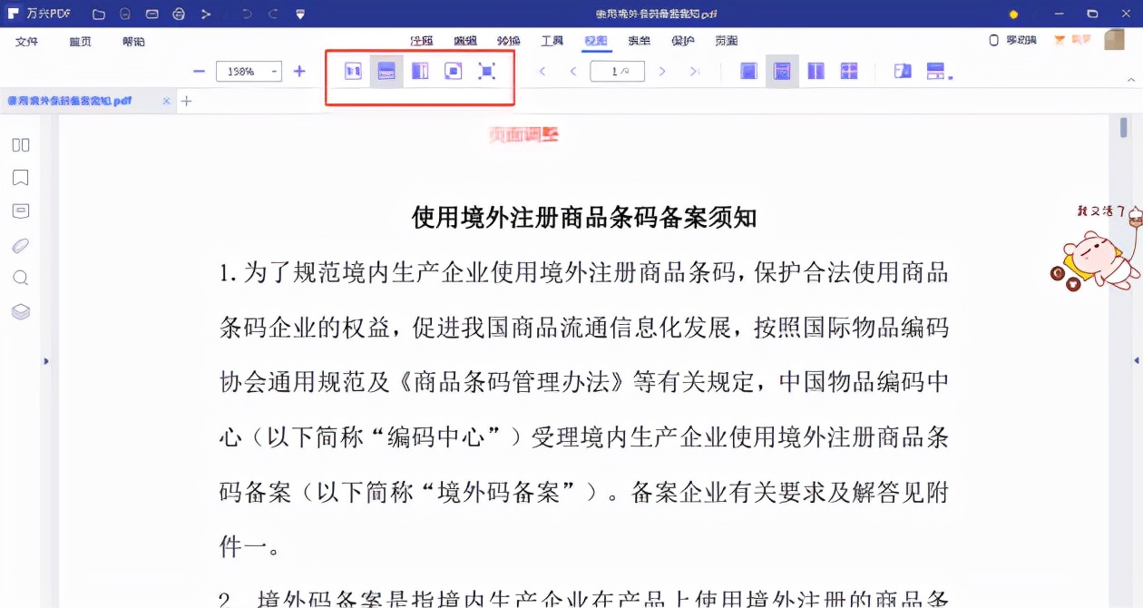Decrease zoom with the minus control
The width and height of the screenshot is (1143, 608).
[198, 70]
